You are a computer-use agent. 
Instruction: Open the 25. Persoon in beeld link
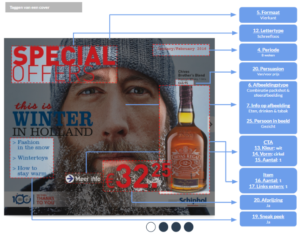click(268, 121)
